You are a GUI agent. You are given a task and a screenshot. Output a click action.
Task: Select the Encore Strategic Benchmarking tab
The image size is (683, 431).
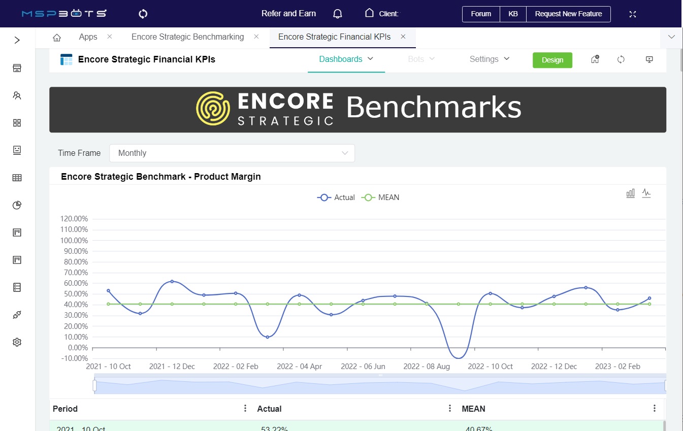(187, 37)
